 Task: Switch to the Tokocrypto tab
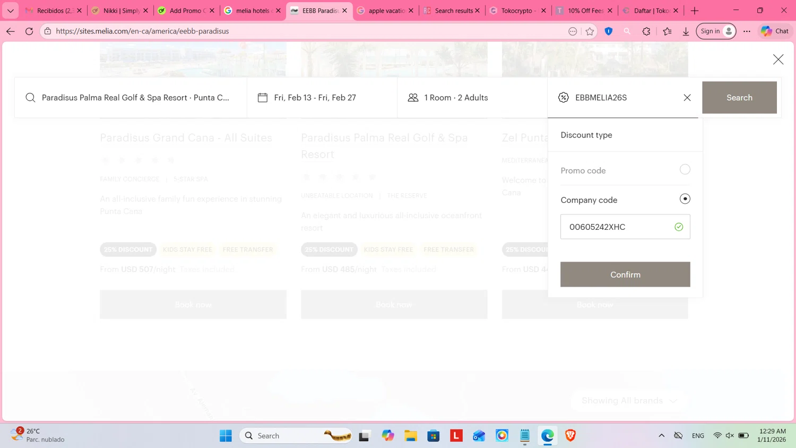tap(518, 11)
